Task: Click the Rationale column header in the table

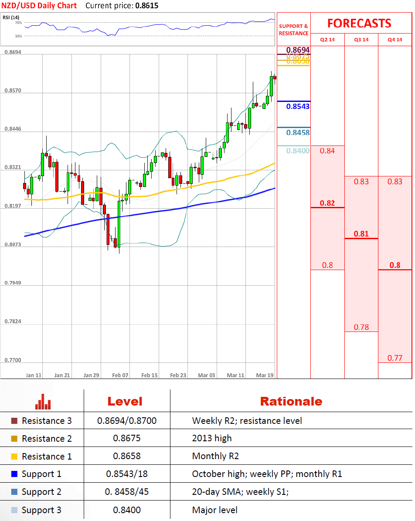Action: tap(291, 401)
